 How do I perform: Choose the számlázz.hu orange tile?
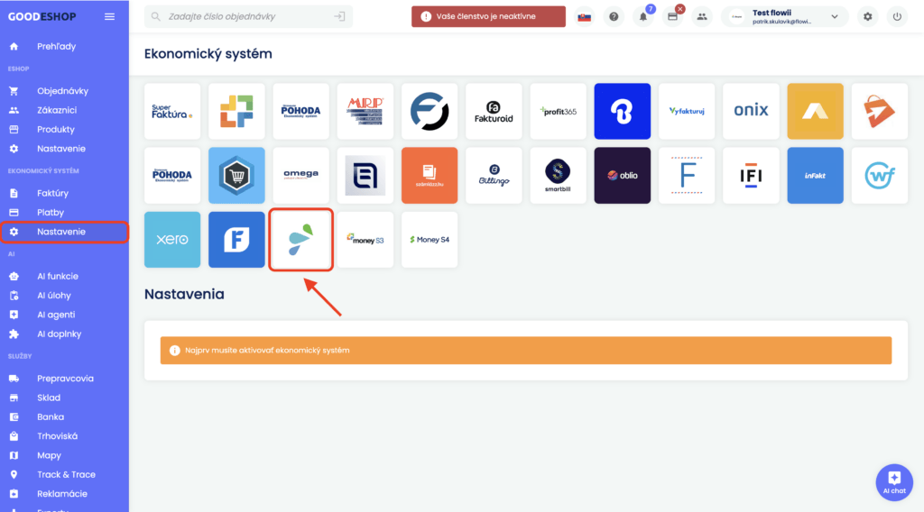pos(429,176)
